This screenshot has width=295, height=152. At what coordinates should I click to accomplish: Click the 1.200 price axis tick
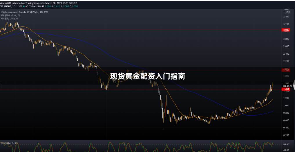click(x=286, y=98)
